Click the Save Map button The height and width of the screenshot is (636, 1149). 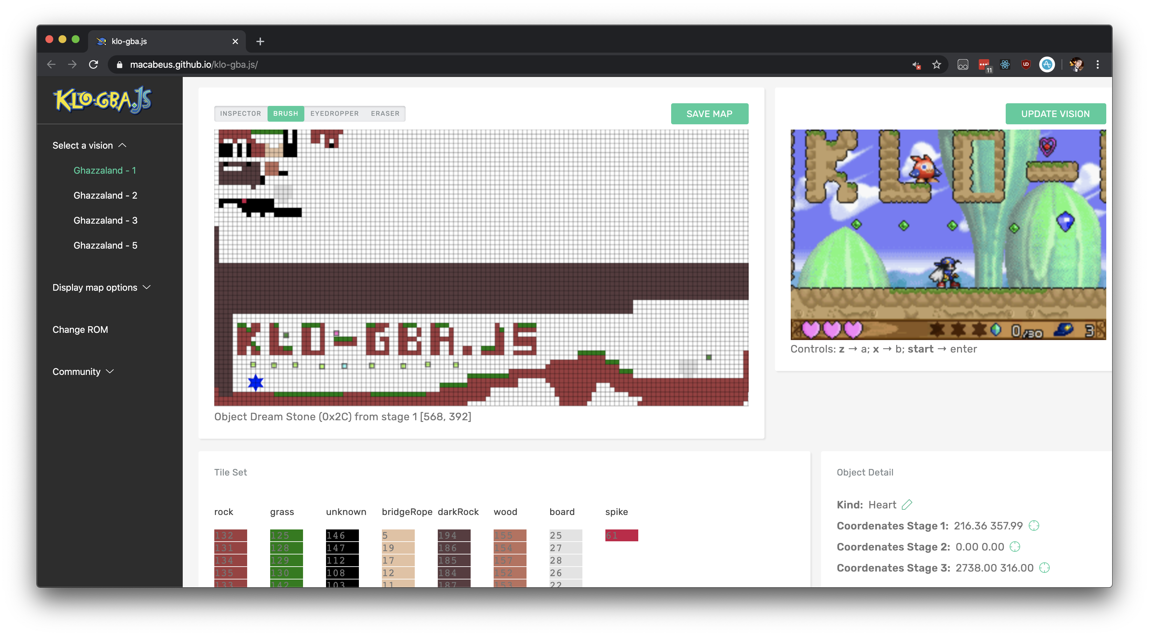[x=709, y=114]
